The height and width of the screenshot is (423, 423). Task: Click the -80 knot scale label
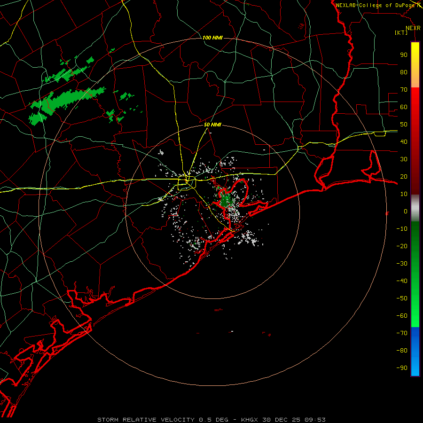pyautogui.click(x=402, y=351)
